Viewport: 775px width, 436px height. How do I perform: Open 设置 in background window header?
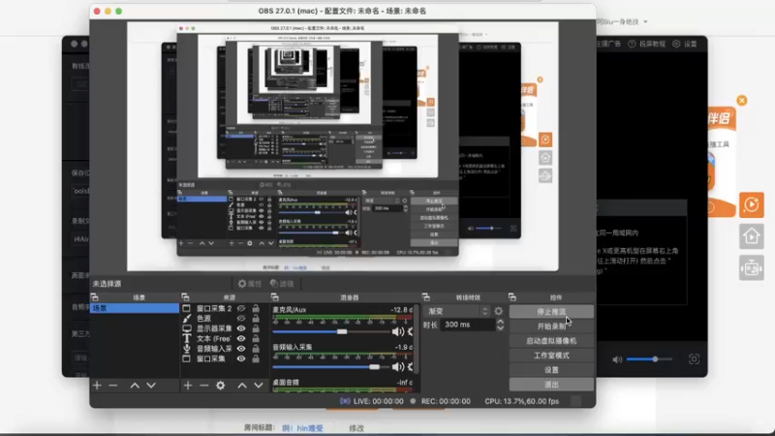[685, 44]
